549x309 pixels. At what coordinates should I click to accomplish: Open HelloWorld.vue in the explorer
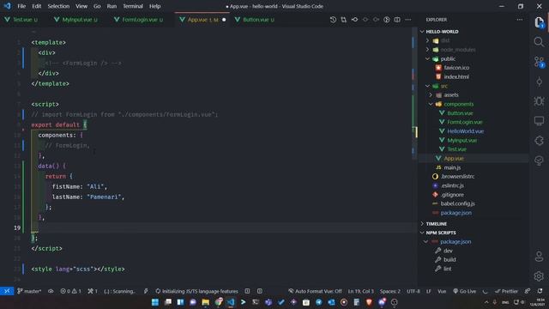tap(465, 131)
